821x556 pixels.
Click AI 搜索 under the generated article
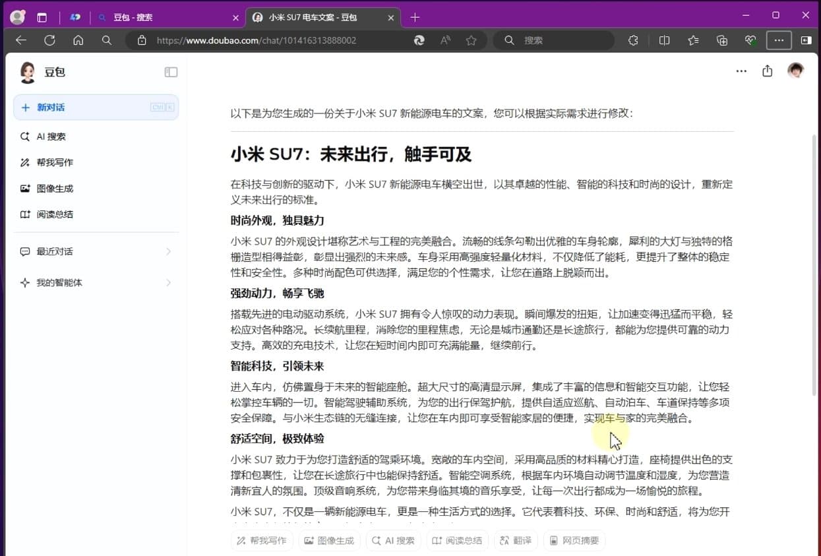pos(393,540)
